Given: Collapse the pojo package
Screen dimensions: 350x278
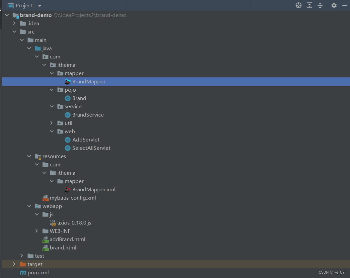Looking at the screenshot, I should (52, 90).
